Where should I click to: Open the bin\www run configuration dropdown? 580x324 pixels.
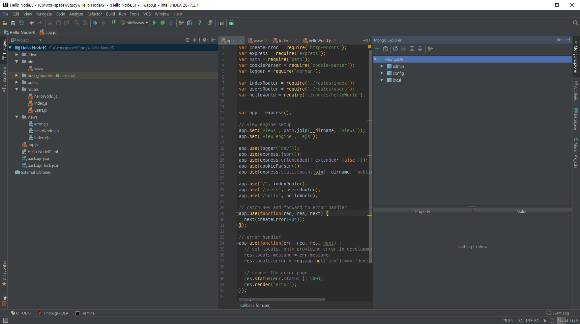click(x=134, y=23)
